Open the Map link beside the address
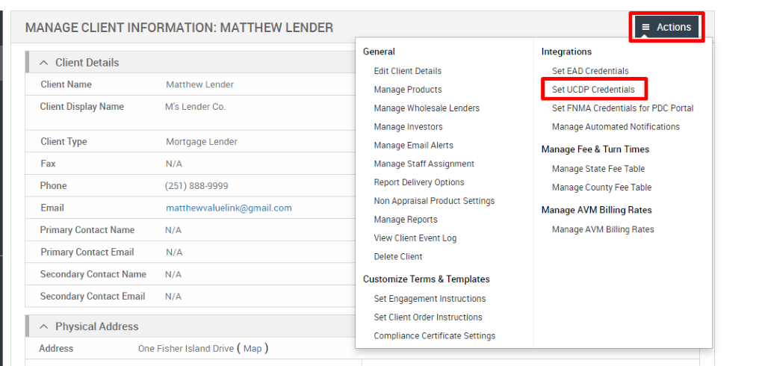The image size is (765, 366). [x=253, y=349]
